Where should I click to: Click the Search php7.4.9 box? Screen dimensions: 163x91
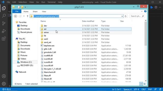(137, 16)
